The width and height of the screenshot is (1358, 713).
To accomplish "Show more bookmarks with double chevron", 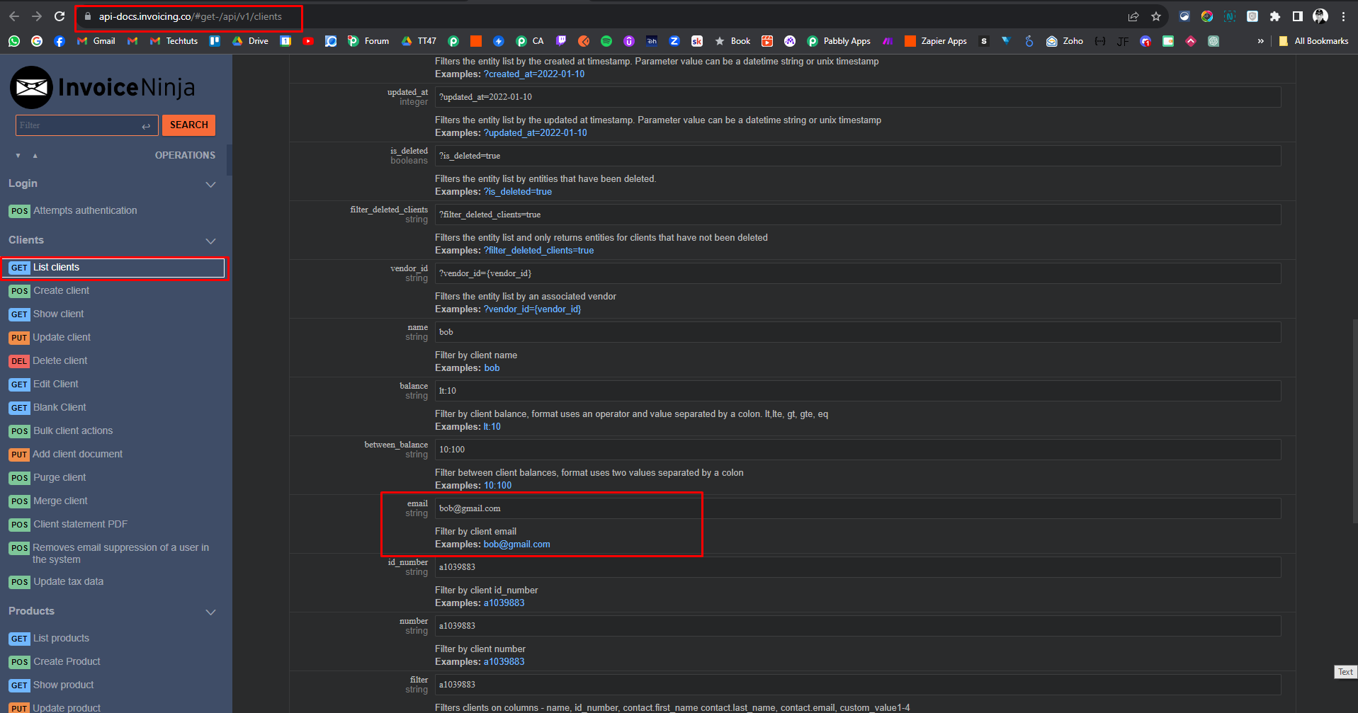I will pos(1260,41).
